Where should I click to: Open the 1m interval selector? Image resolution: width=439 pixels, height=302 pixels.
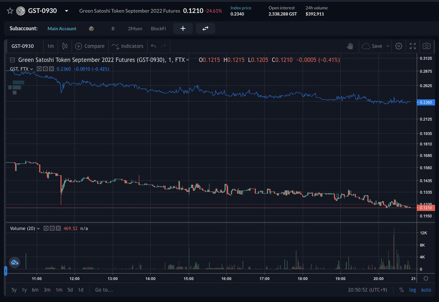[50, 46]
